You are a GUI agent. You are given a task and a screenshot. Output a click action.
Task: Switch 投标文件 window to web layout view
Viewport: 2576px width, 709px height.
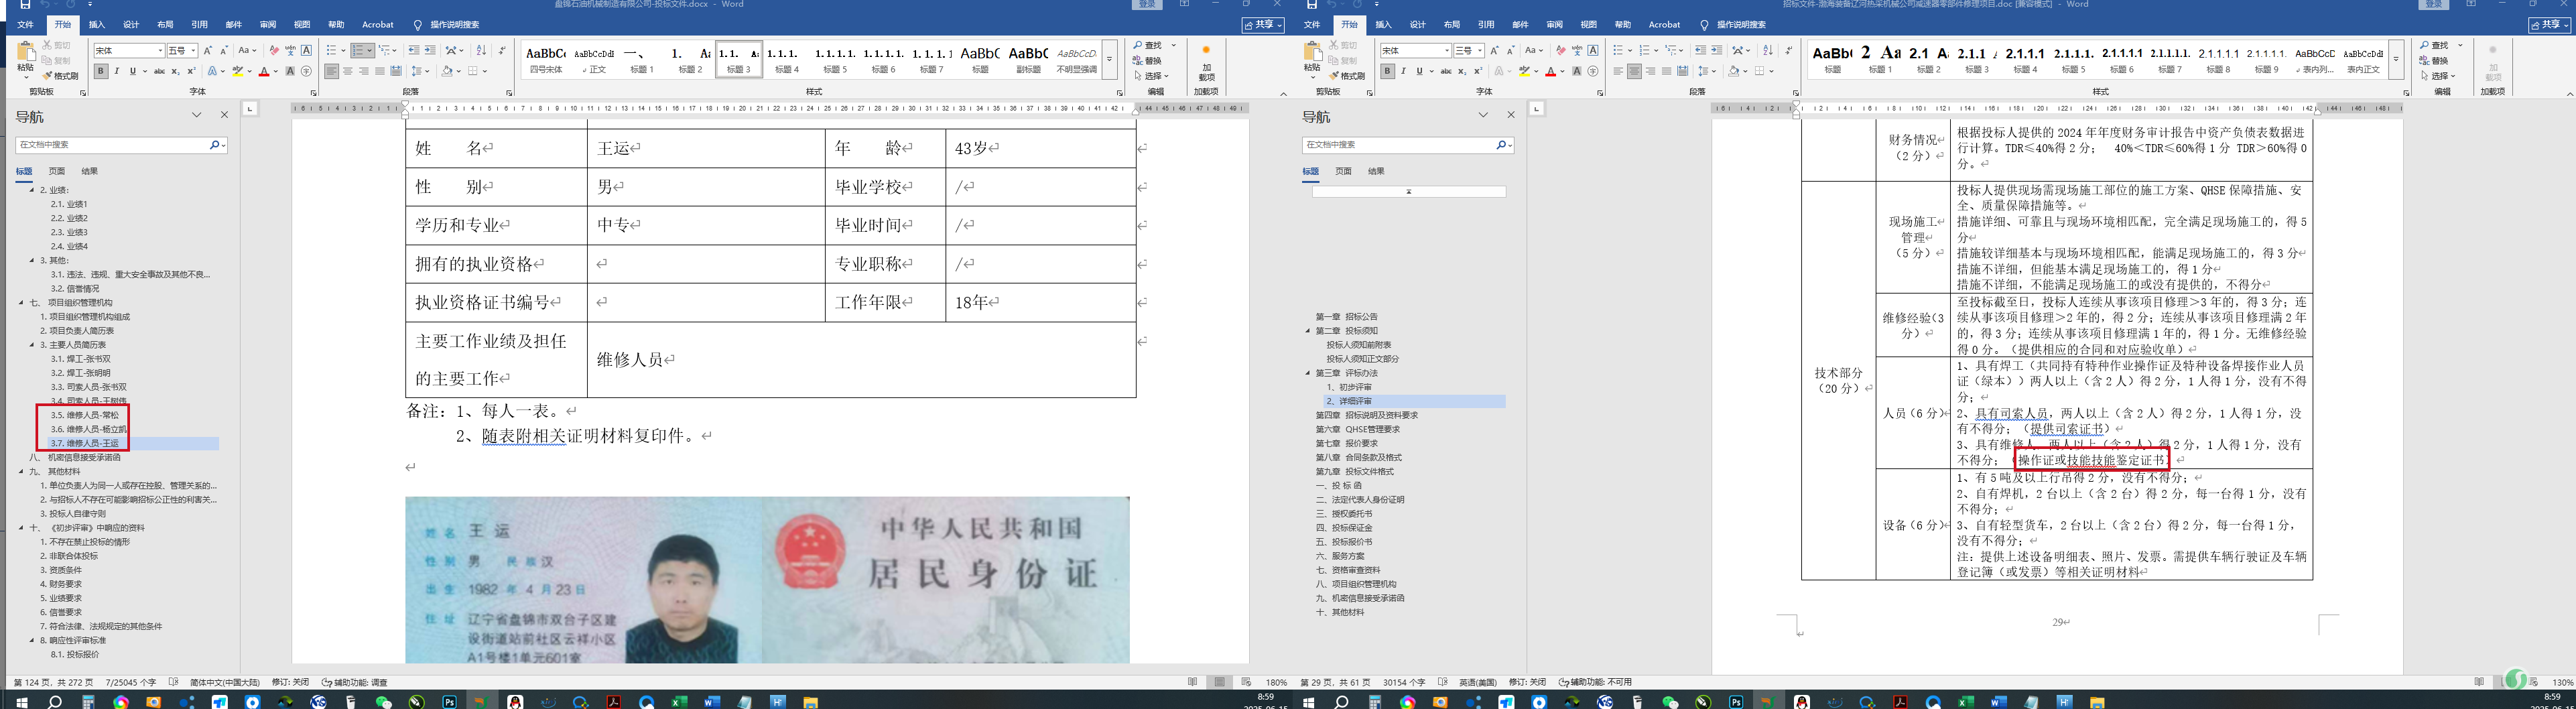[x=1245, y=682]
